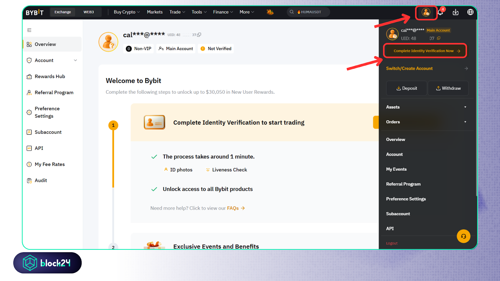Open More dropdown menu

tap(247, 12)
